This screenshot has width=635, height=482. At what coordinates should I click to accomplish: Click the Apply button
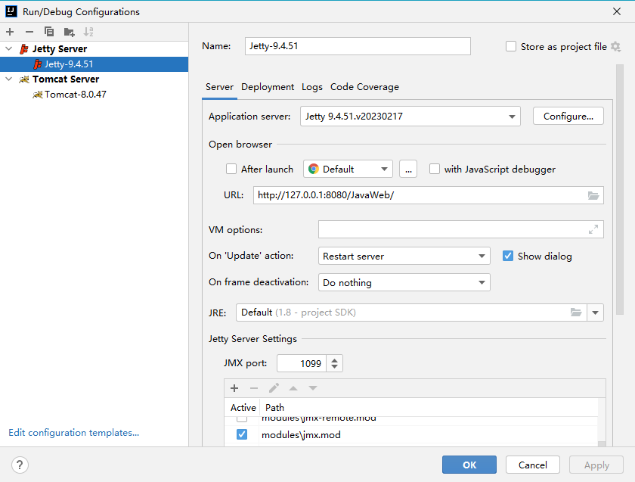pyautogui.click(x=596, y=465)
